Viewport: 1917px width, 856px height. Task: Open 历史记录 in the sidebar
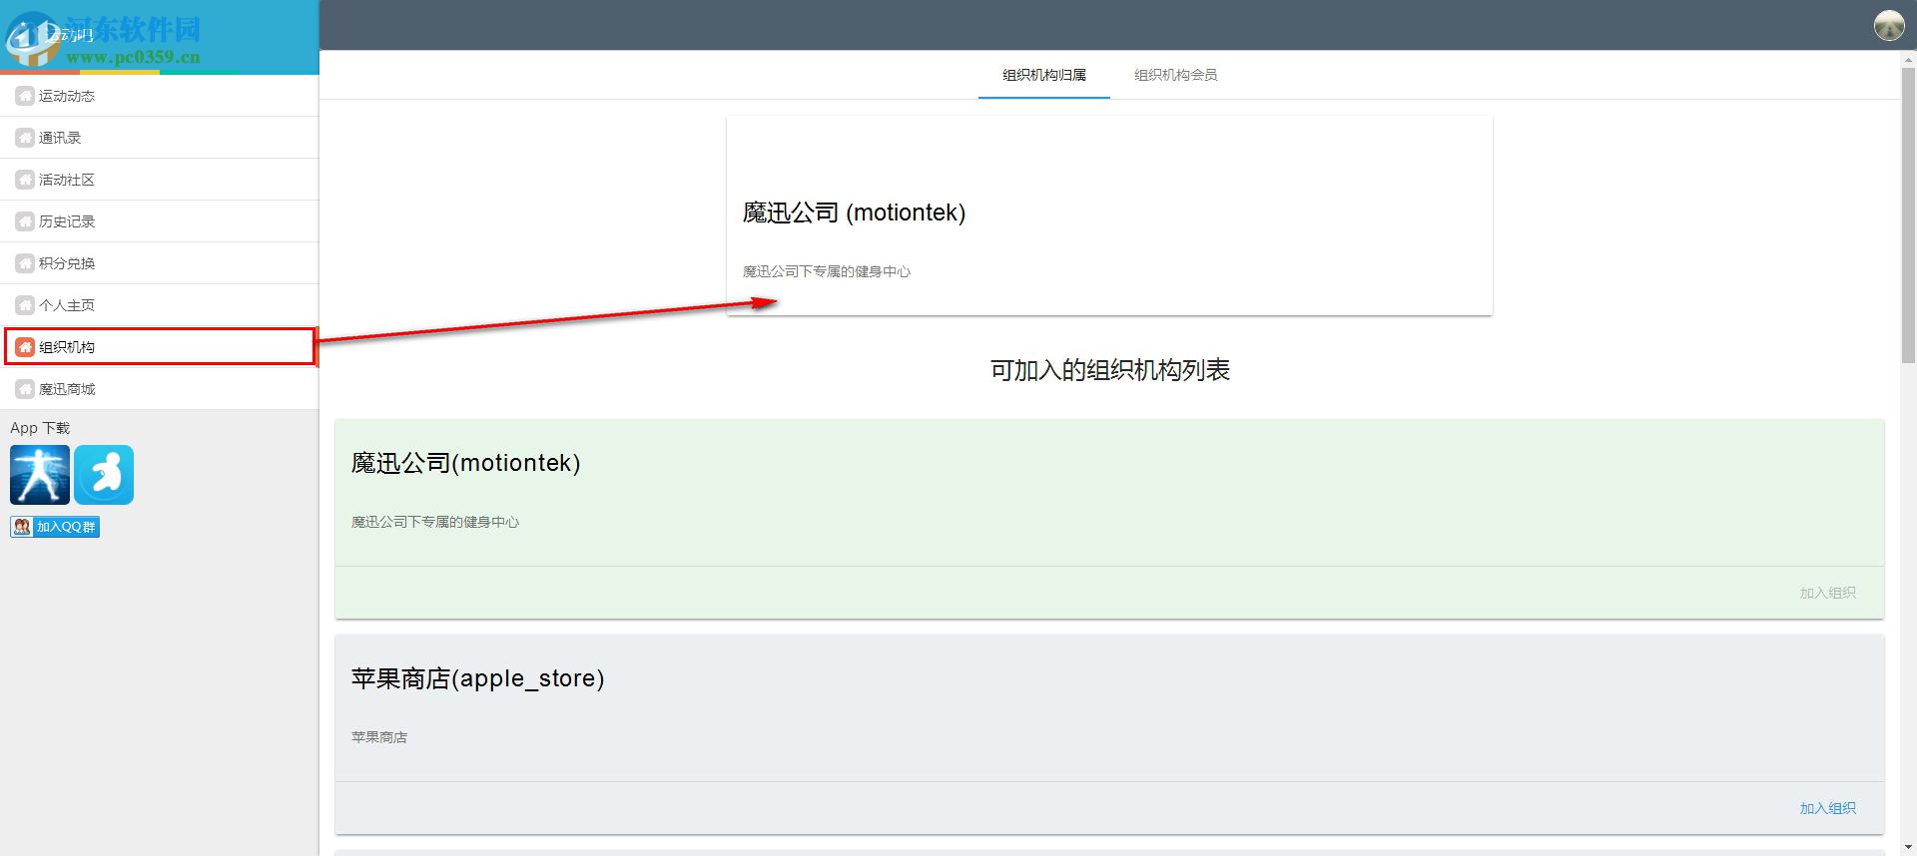(160, 221)
